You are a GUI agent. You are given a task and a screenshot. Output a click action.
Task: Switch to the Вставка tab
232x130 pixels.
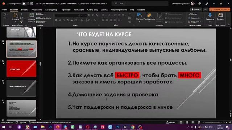point(25,10)
